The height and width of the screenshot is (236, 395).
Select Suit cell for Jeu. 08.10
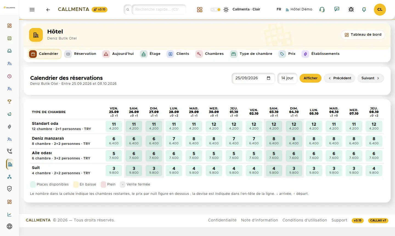(x=374, y=171)
